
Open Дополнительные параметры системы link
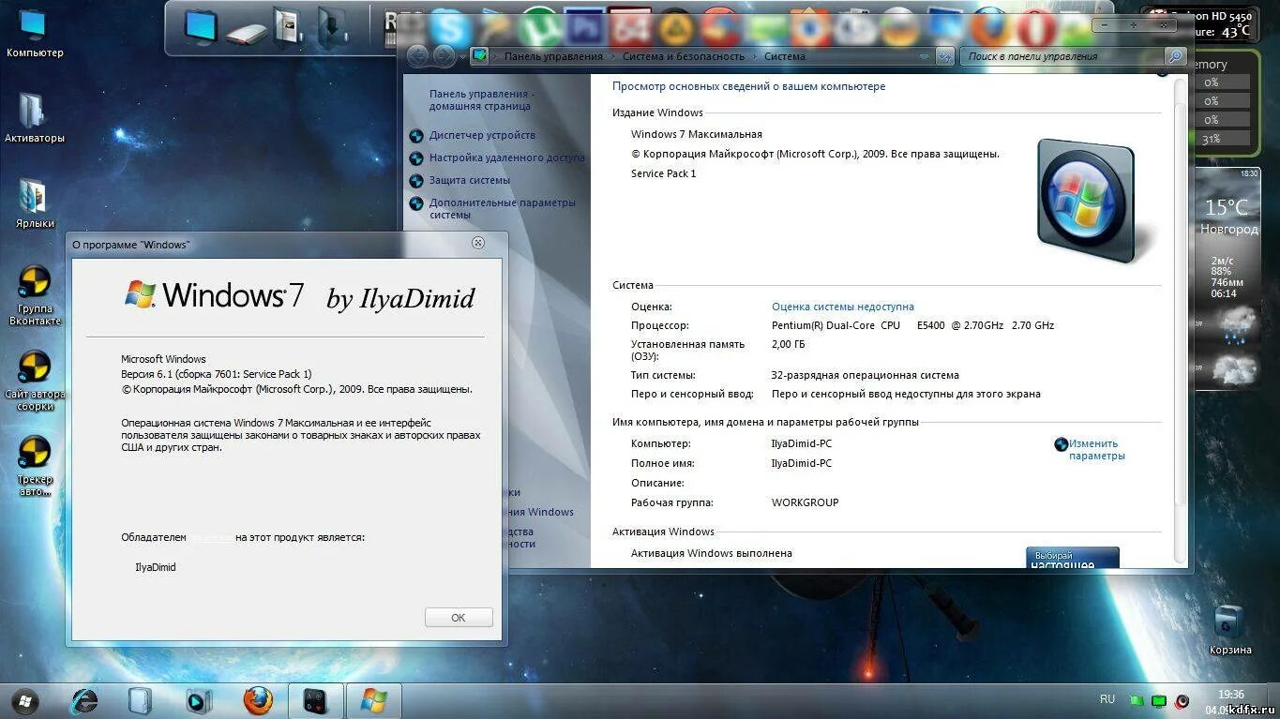tap(503, 208)
